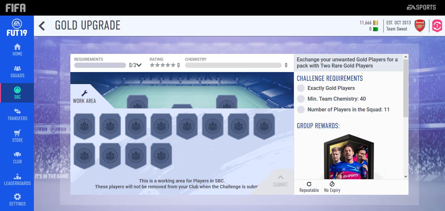Go to Transfers in the sidebar
The height and width of the screenshot is (211, 445).
point(17,115)
